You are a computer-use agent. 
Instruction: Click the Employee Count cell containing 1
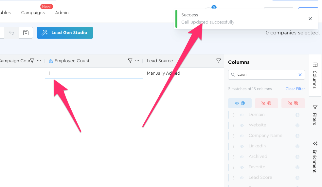[94, 73]
